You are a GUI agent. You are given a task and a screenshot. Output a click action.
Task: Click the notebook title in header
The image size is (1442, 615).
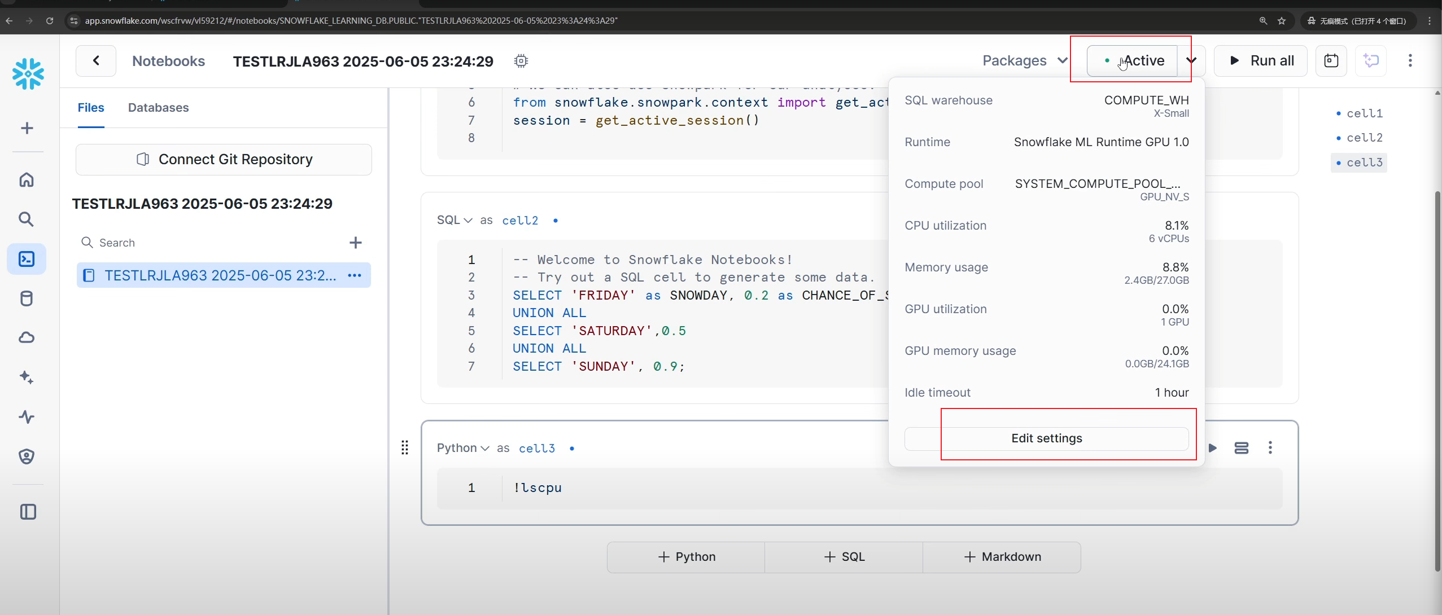(x=363, y=61)
